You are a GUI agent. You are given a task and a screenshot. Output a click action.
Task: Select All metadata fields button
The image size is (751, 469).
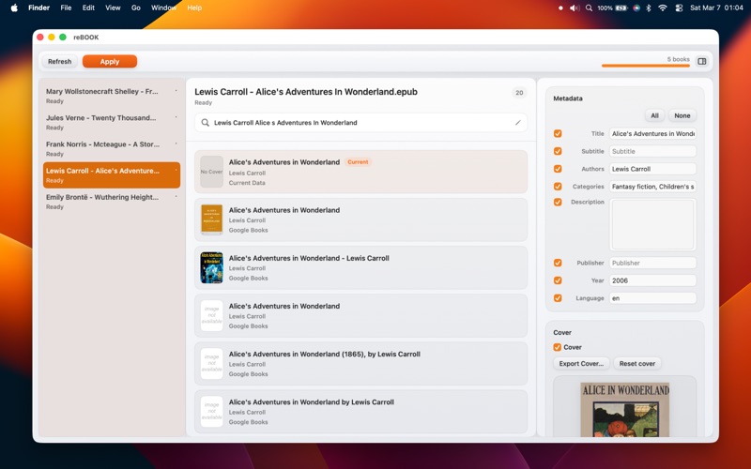(x=654, y=115)
